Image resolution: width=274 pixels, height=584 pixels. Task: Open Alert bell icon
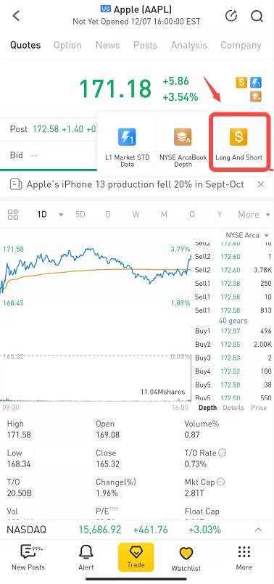click(x=86, y=552)
